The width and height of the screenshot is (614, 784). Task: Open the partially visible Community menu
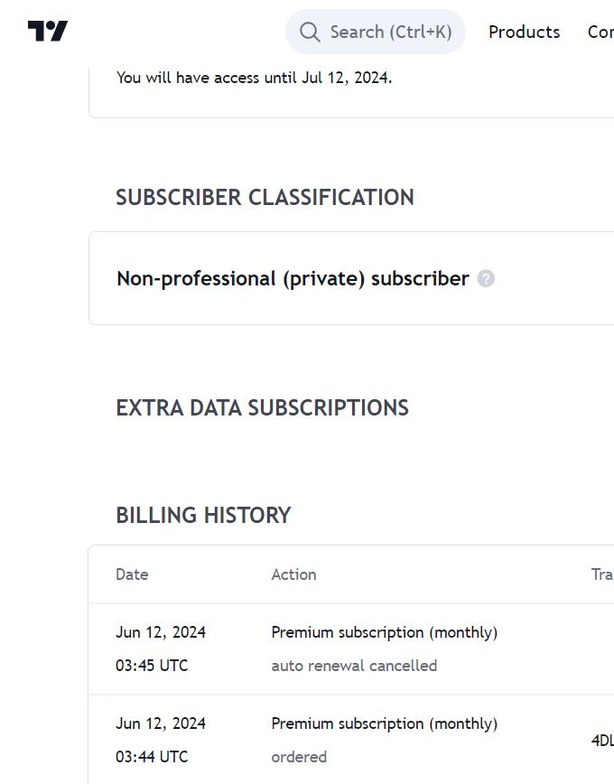tap(600, 32)
